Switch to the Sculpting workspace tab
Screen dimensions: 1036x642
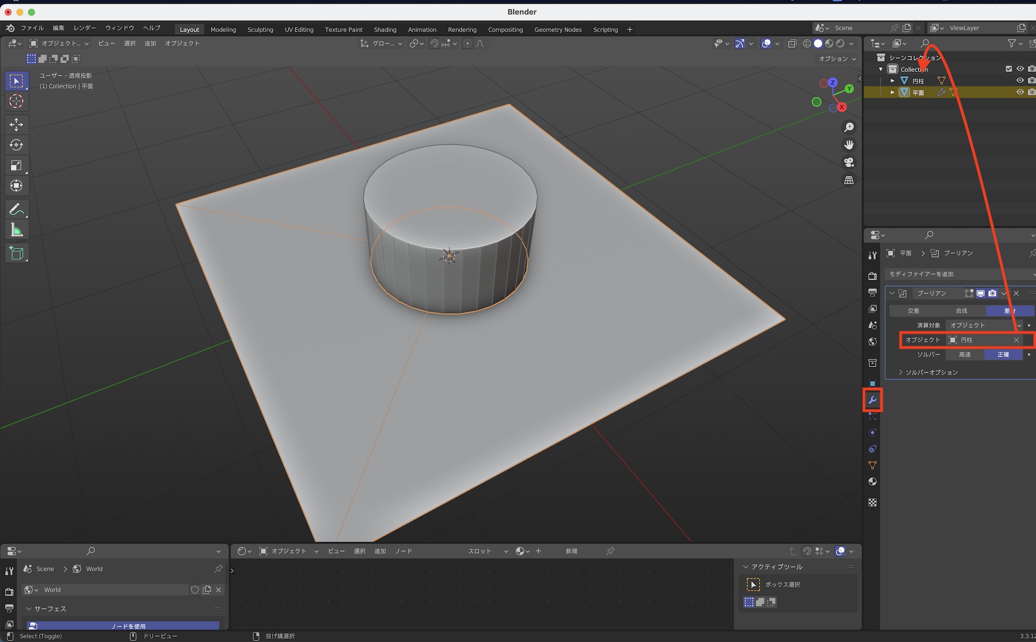tap(260, 30)
